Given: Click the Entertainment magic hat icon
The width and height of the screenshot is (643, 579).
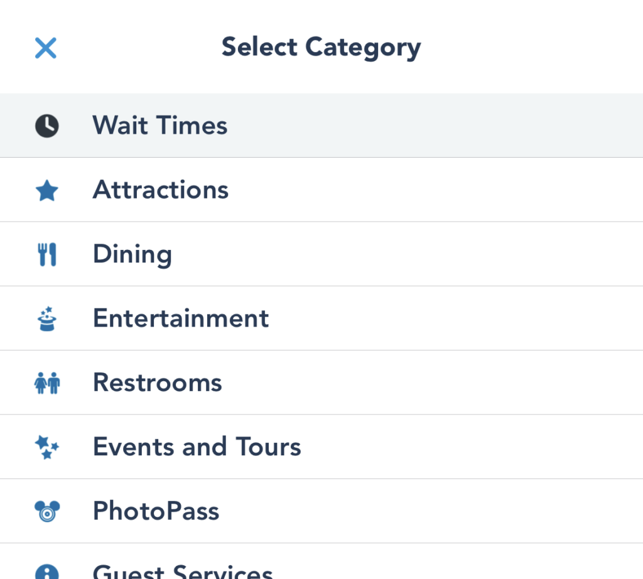Looking at the screenshot, I should [46, 318].
